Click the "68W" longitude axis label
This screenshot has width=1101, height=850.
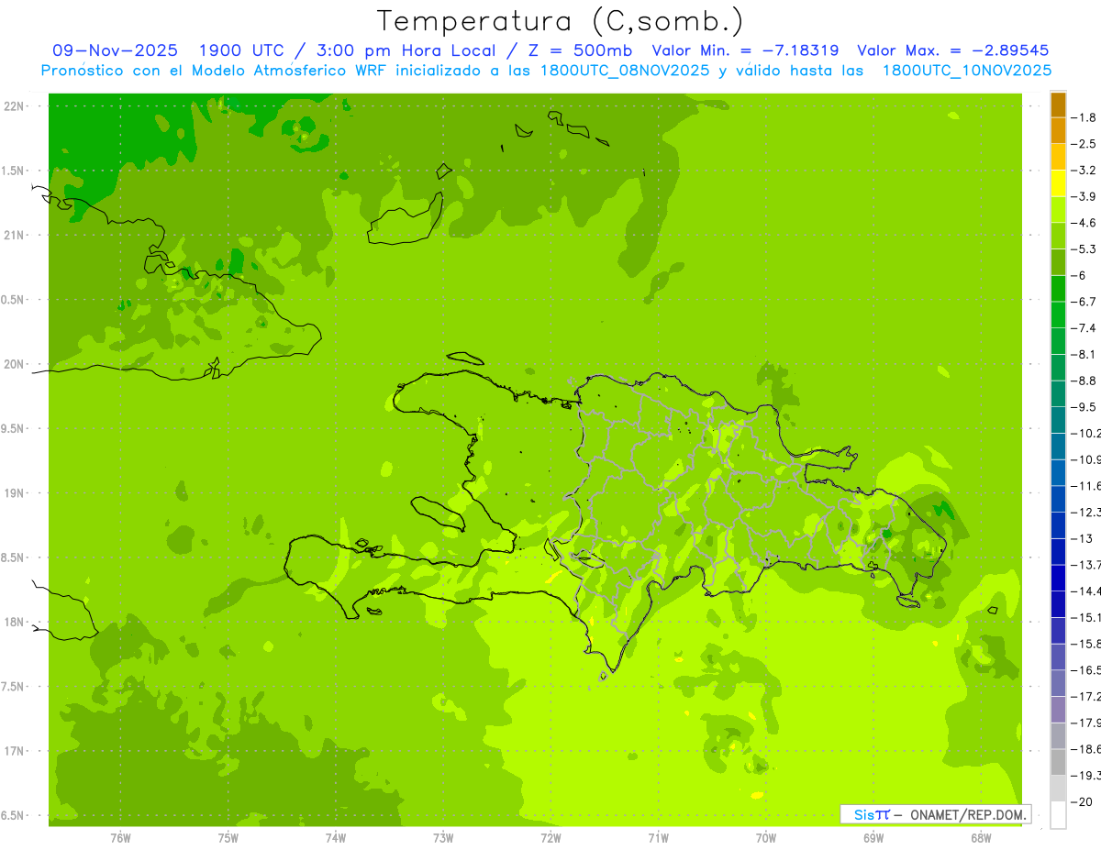981,838
